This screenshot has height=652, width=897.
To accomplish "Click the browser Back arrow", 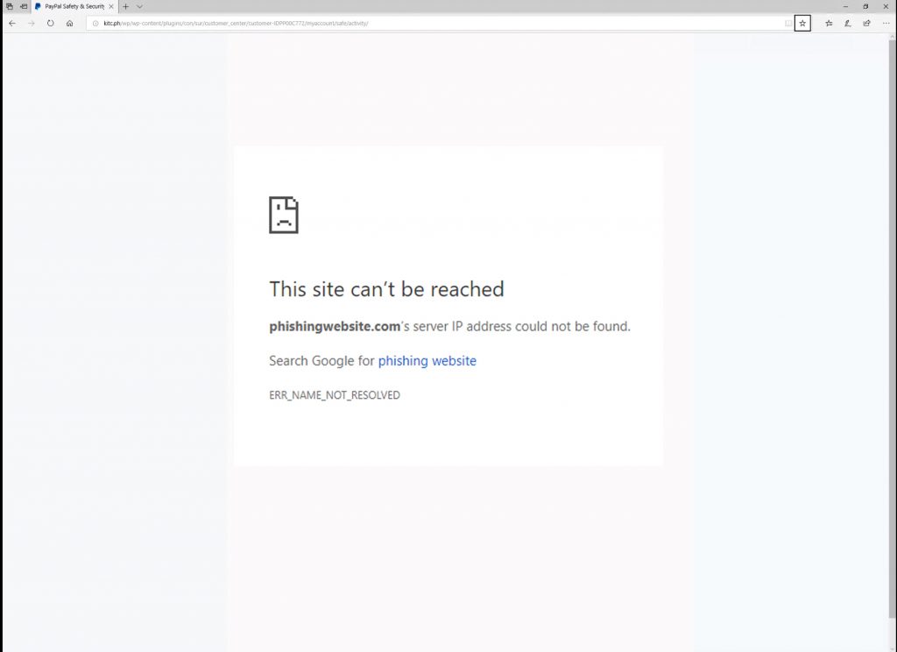I will click(11, 24).
